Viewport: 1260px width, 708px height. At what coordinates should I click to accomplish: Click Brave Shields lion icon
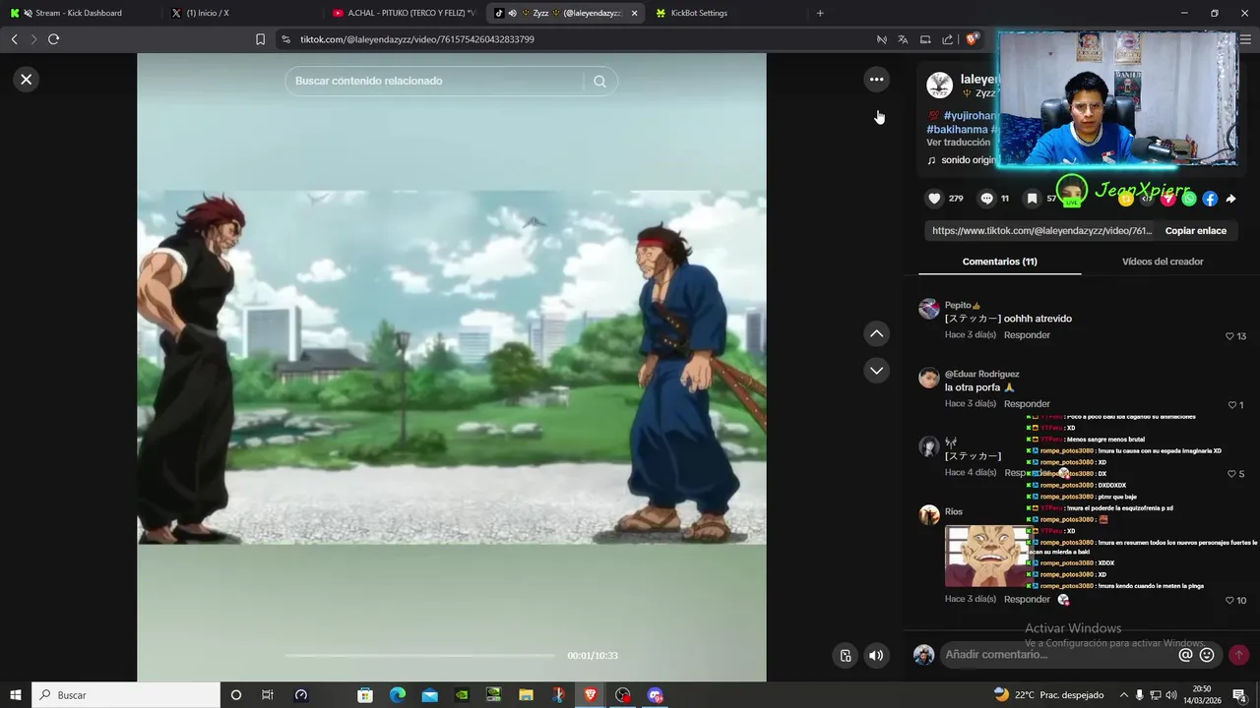pyautogui.click(x=972, y=39)
